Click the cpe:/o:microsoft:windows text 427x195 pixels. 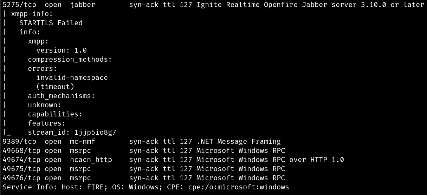point(239,187)
